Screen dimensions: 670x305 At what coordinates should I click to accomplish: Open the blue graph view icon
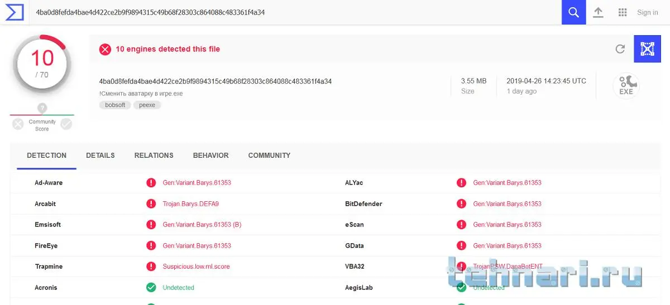pyautogui.click(x=647, y=49)
